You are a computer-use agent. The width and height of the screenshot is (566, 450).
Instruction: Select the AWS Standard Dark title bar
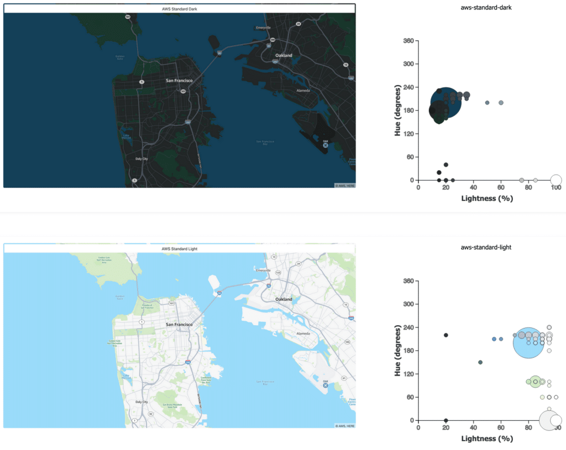(x=179, y=8)
